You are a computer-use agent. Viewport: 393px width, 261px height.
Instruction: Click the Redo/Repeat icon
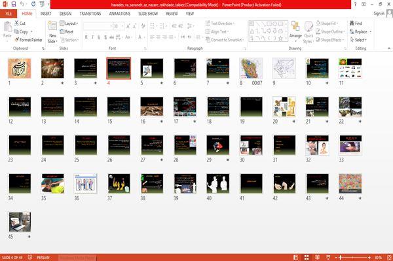coord(33,5)
